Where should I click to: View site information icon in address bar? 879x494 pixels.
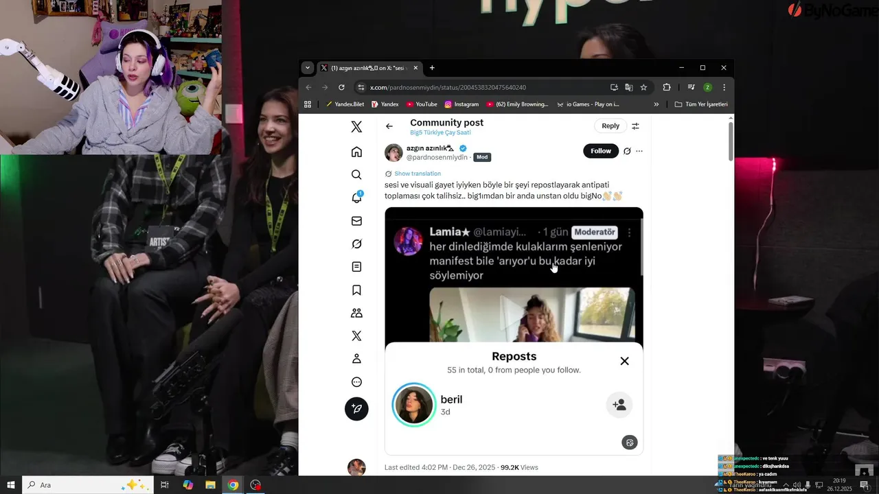pyautogui.click(x=361, y=87)
